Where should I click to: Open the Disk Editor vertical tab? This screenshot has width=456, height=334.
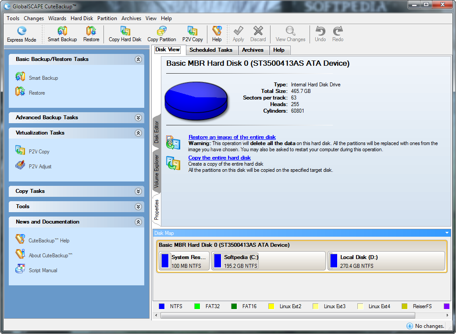157,132
